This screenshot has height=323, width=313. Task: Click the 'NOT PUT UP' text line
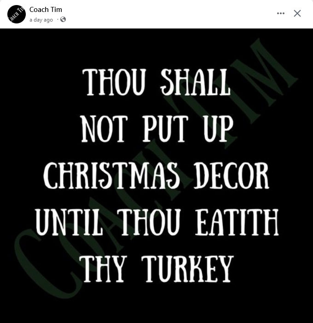coord(157,129)
